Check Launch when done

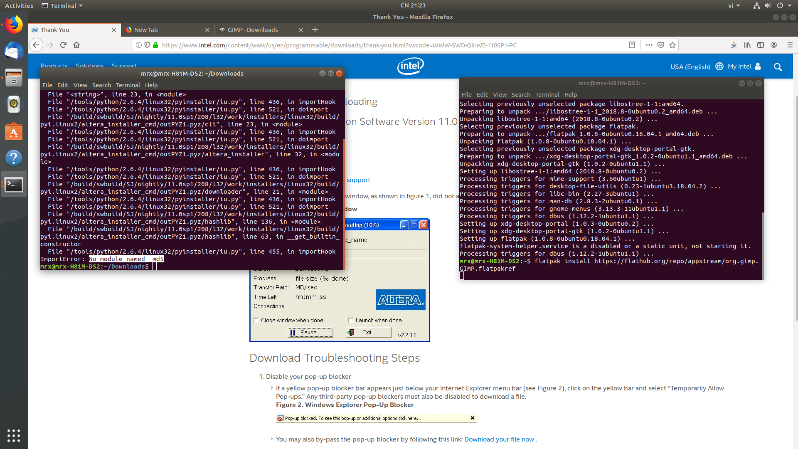point(351,320)
